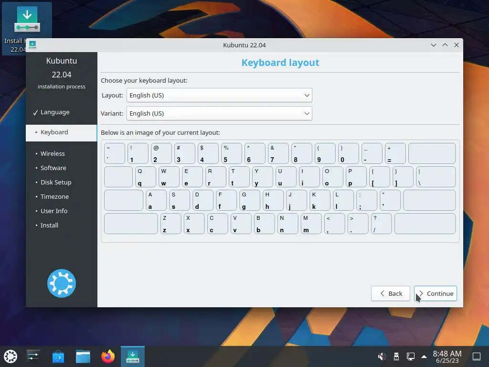Click the = key in layout preview
This screenshot has width=489, height=367.
tap(395, 153)
